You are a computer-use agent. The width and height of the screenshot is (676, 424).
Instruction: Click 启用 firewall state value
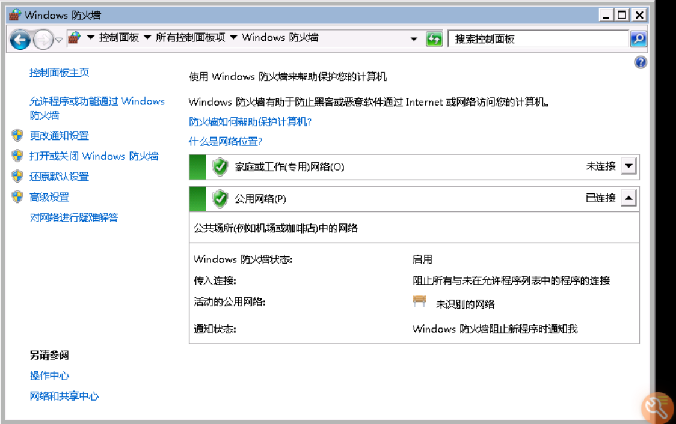pos(422,259)
